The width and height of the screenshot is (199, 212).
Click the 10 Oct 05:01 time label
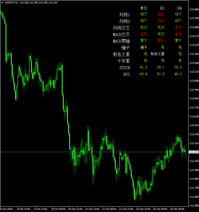(58, 209)
